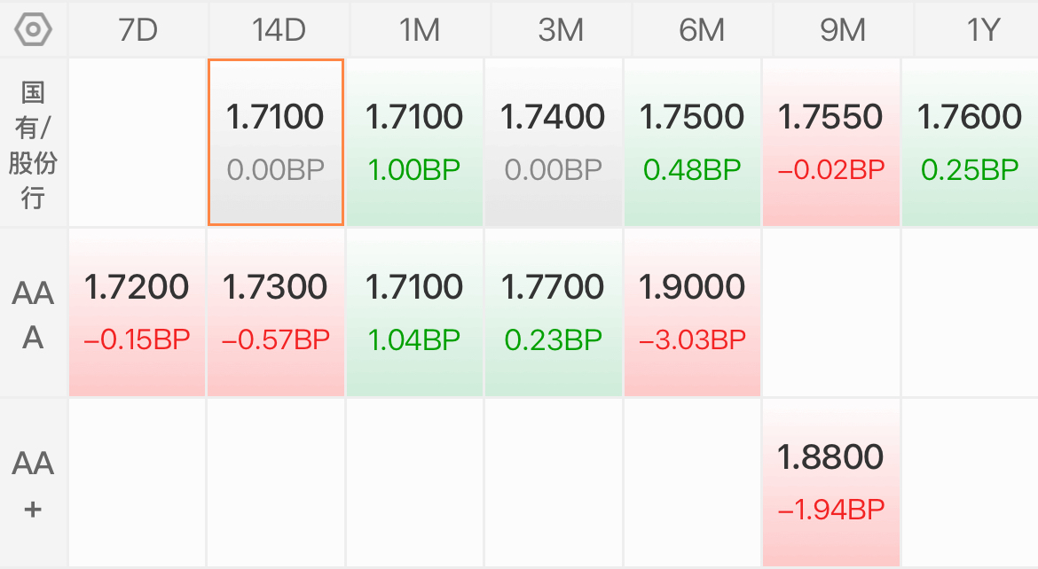Screen dimensions: 1038x569
Task: Click the hexagon settings icon
Action: pos(34,29)
